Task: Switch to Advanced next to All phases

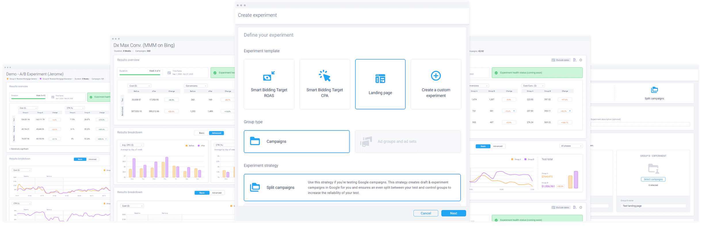Action: pos(498,146)
